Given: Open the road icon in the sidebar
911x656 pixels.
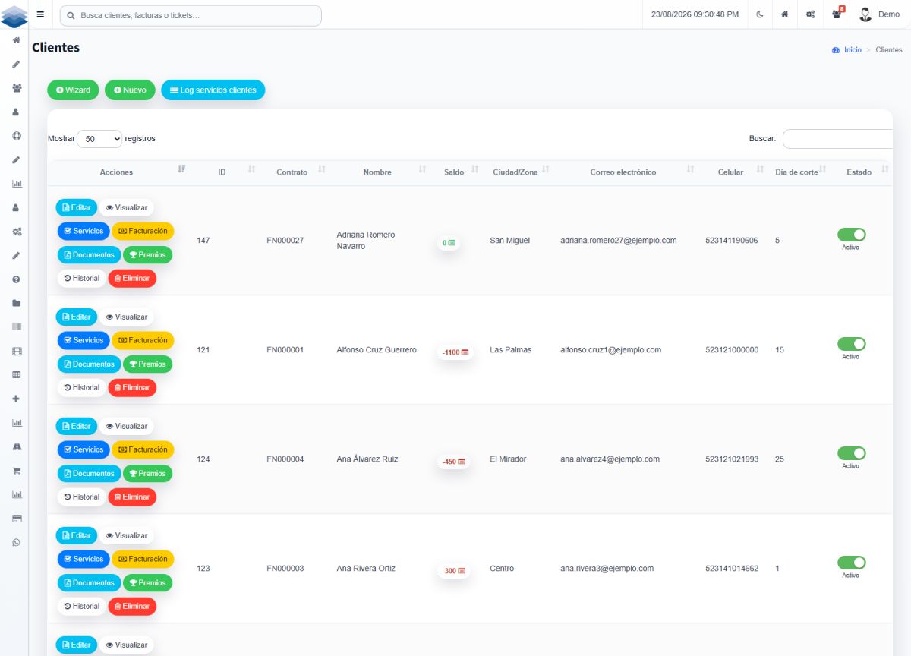Looking at the screenshot, I should click(16, 446).
